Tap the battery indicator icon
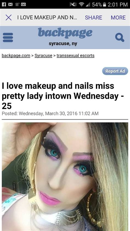The height and width of the screenshot is (231, 130). (x=104, y=4)
